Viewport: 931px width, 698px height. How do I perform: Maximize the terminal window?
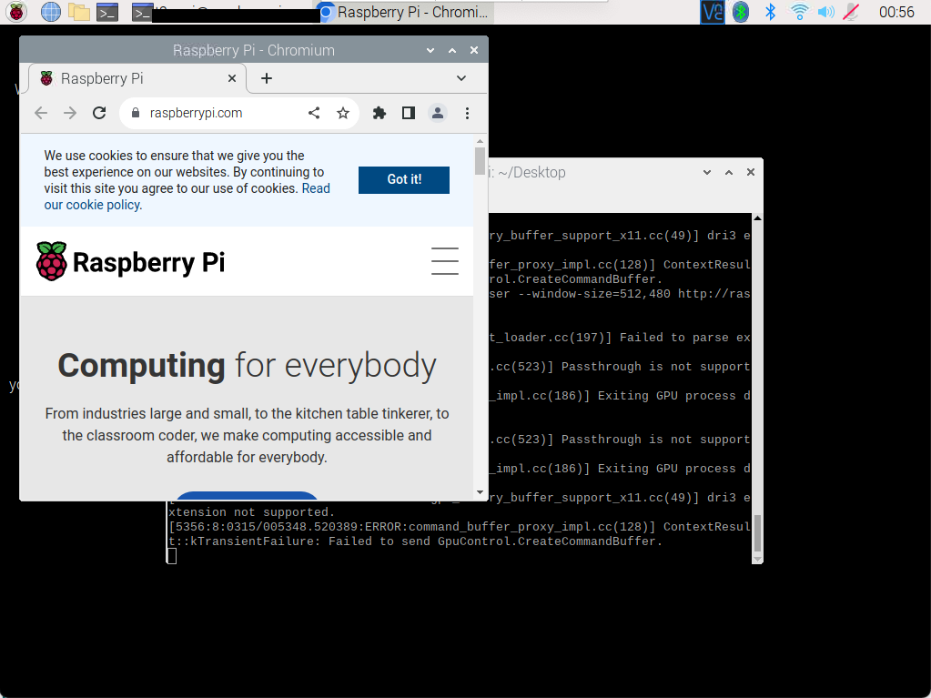pyautogui.click(x=729, y=172)
